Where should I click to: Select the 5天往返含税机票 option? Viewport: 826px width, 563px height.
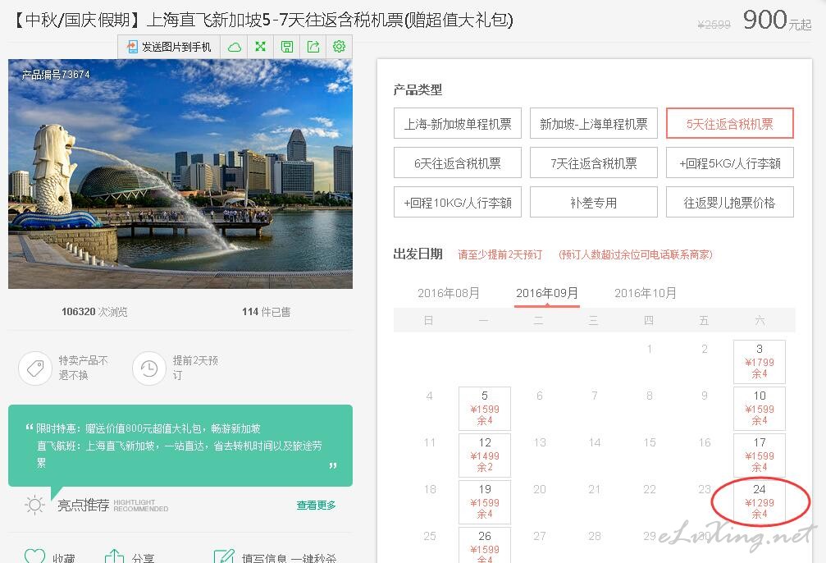[729, 123]
